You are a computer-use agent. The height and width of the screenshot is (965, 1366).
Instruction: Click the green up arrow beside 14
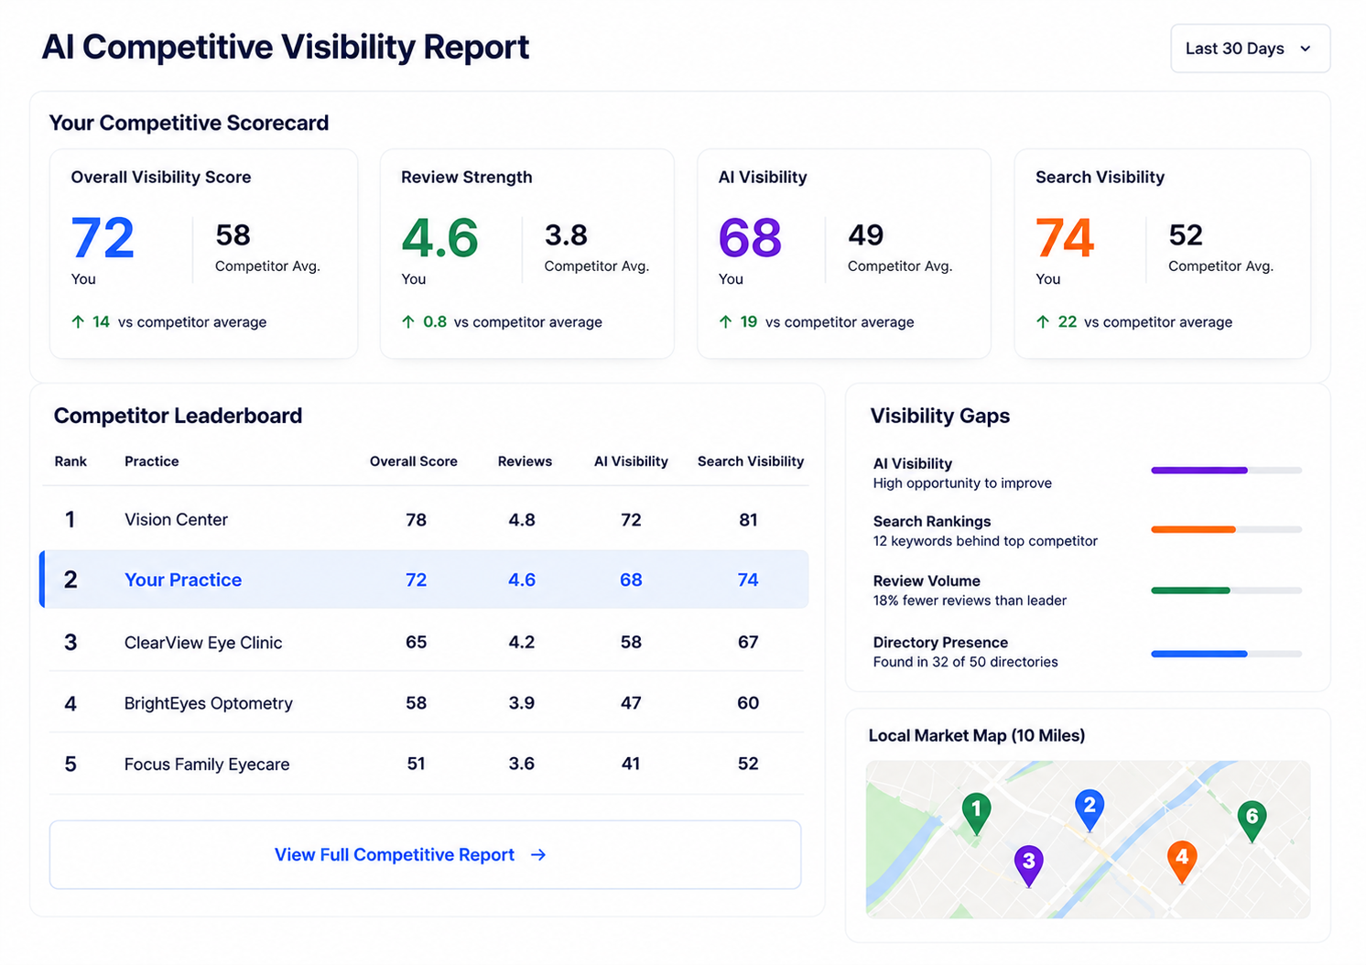(x=78, y=322)
